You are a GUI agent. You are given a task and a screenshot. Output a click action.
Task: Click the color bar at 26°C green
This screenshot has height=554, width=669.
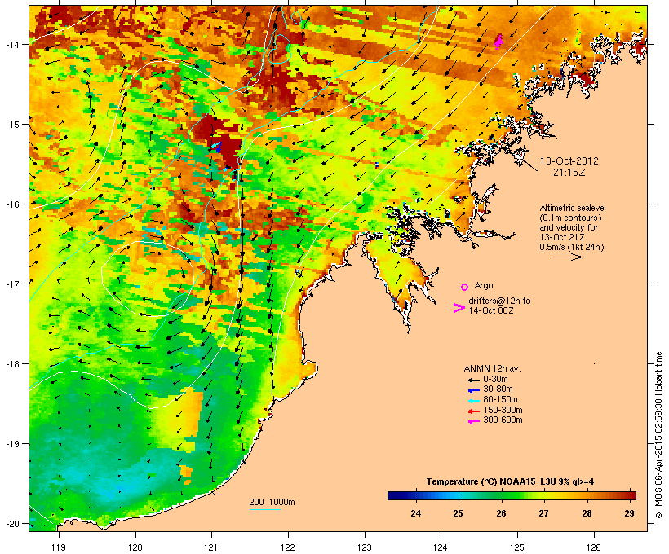point(501,495)
